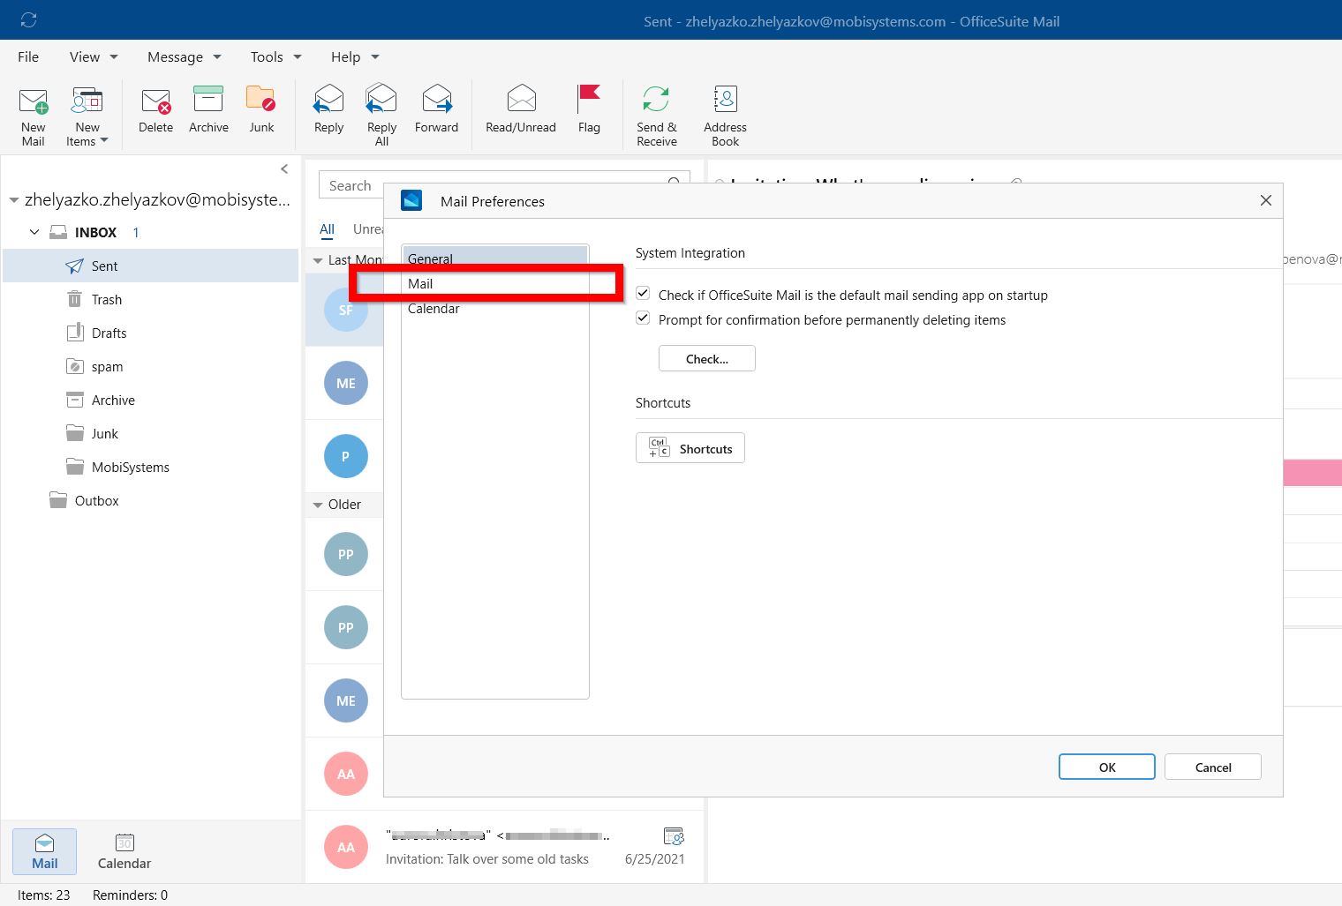Viewport: 1342px width, 906px height.
Task: Collapse the Last Month message group
Action: click(318, 261)
